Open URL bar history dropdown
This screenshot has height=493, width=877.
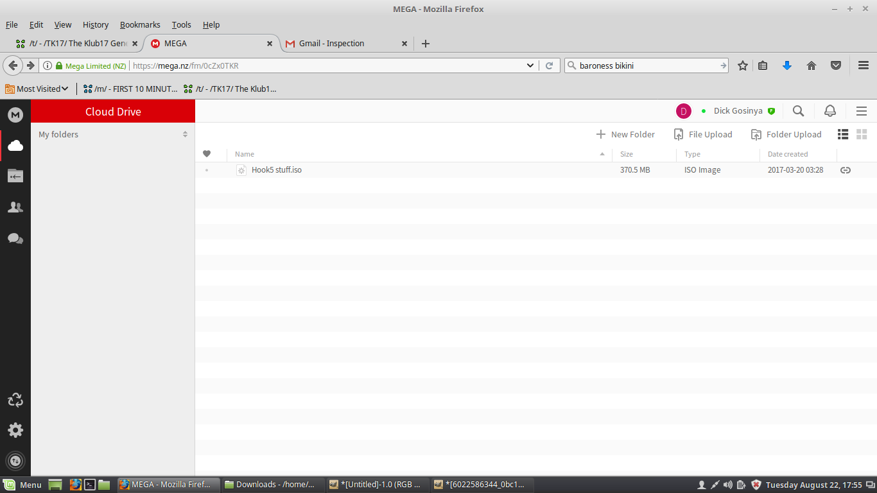[x=530, y=65]
